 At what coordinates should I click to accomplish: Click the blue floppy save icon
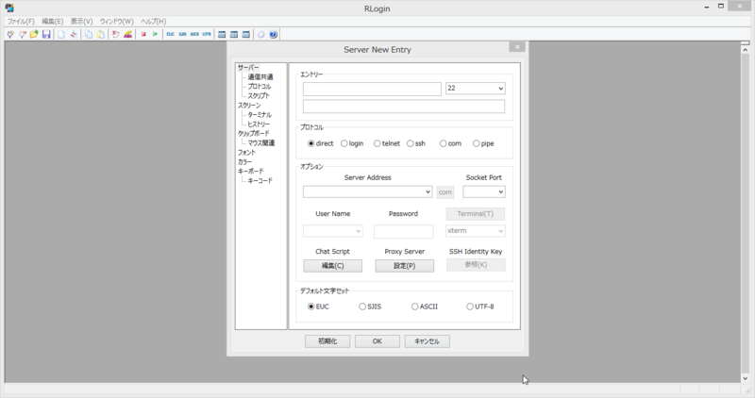pyautogui.click(x=46, y=34)
